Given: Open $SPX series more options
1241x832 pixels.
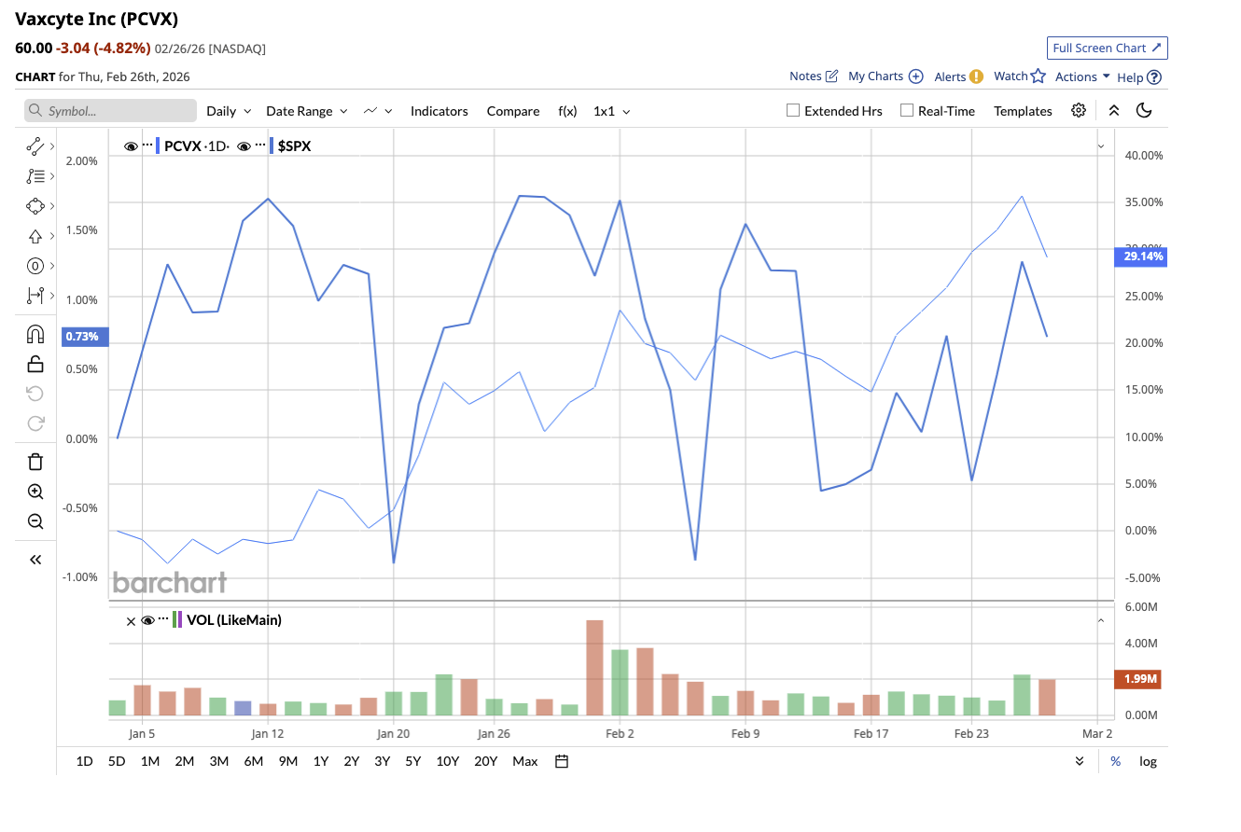Looking at the screenshot, I should click(259, 146).
